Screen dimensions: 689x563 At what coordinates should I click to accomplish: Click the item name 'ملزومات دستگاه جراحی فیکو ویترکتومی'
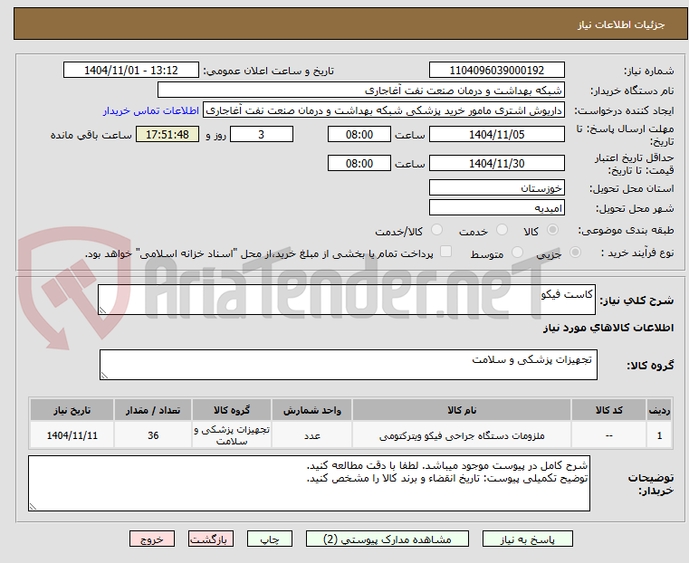(462, 435)
